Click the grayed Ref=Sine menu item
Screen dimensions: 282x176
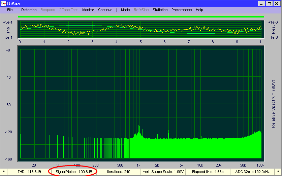click(141, 10)
